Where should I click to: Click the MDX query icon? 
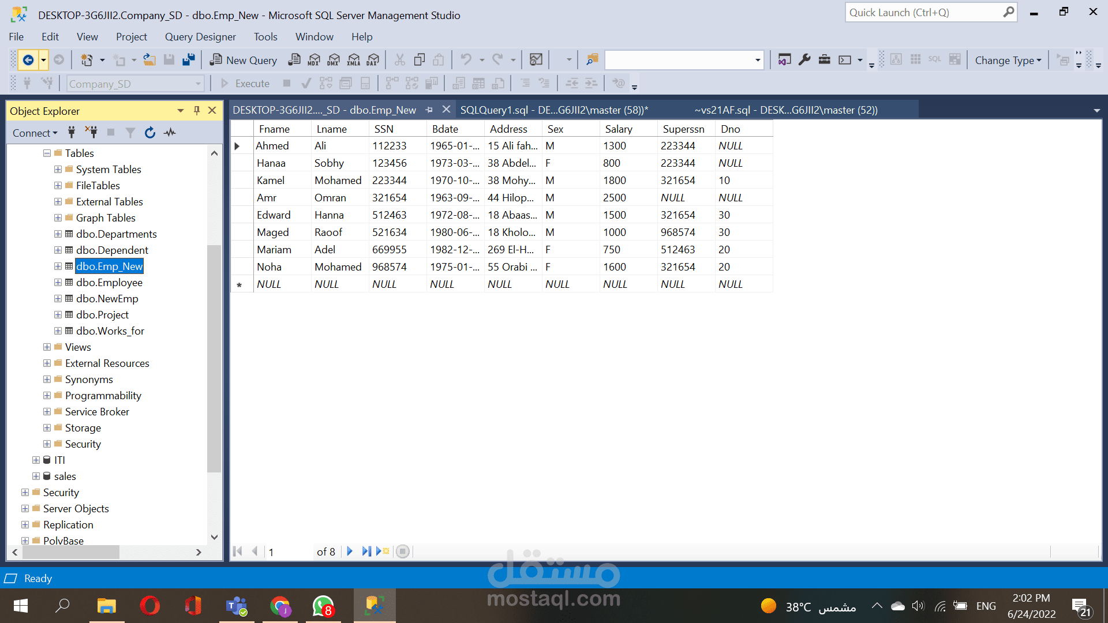coord(314,60)
